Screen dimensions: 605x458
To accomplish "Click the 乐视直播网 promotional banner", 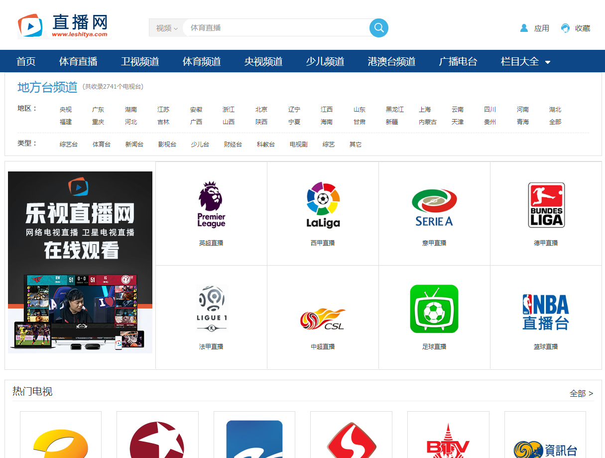I will click(80, 262).
